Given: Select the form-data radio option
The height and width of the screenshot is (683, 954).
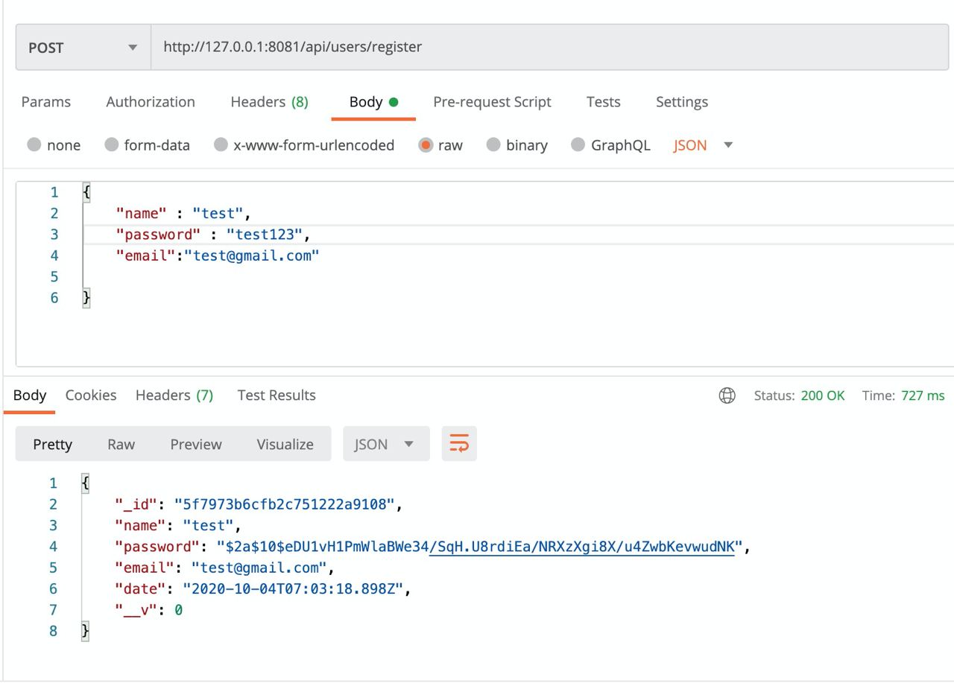Looking at the screenshot, I should pyautogui.click(x=112, y=145).
